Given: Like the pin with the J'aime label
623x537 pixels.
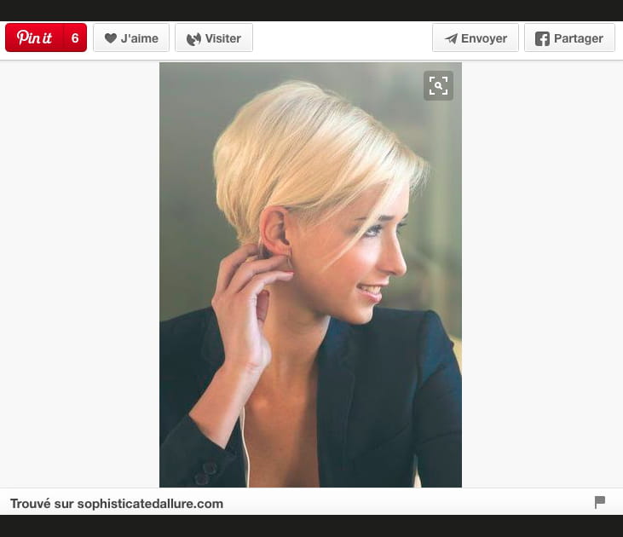Looking at the screenshot, I should 139,38.
